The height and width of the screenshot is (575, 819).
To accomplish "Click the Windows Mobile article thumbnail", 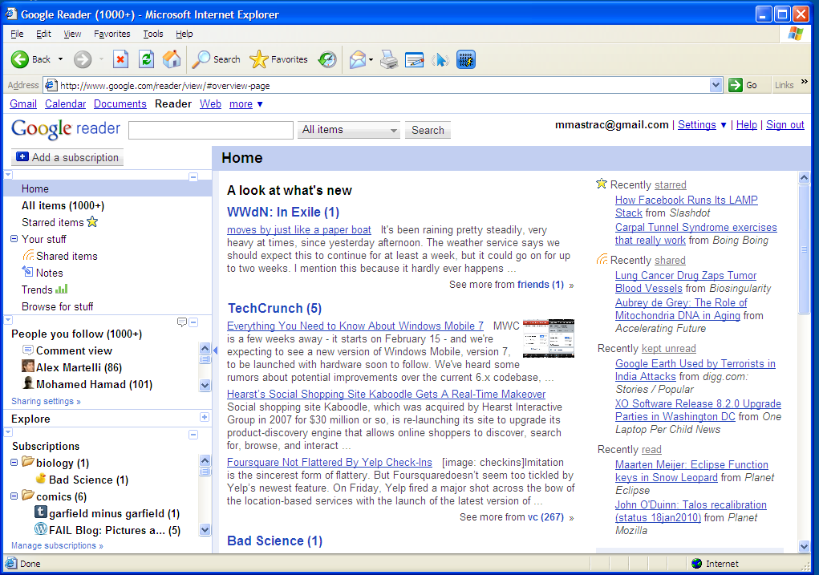I will click(549, 338).
